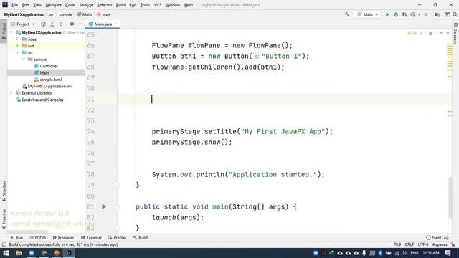Screen dimensions: 459x258
Task: Select the Main.java editor tab
Action: click(102, 24)
